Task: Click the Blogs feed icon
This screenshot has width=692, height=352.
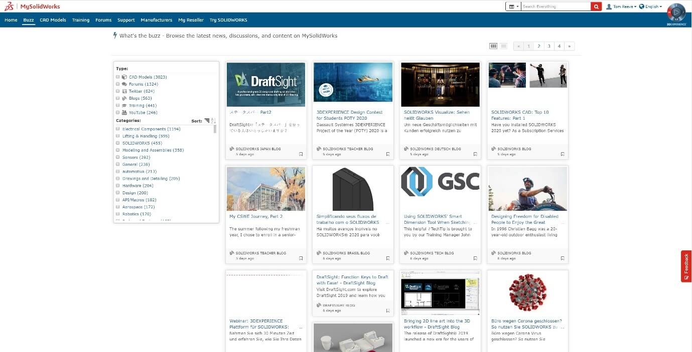Action: coord(124,98)
